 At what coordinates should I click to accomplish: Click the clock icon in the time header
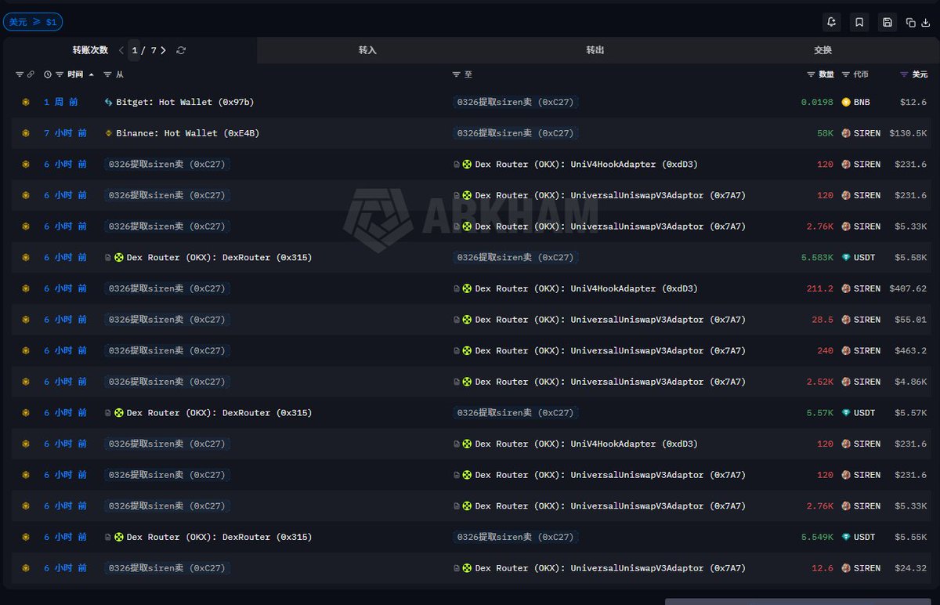click(48, 74)
